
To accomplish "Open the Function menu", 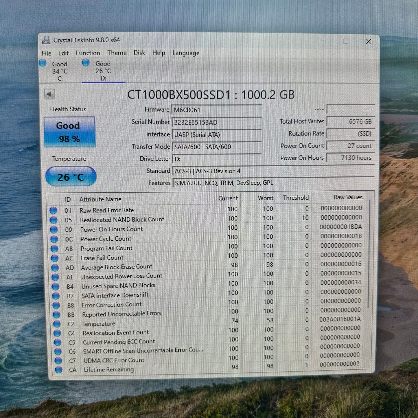I will (x=88, y=53).
